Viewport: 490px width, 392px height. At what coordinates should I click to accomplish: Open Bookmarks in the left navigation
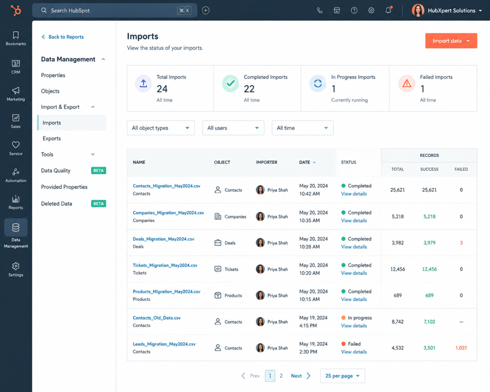point(16,39)
